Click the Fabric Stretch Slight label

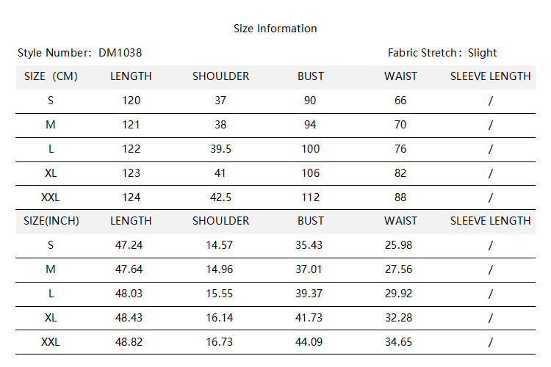(x=442, y=53)
